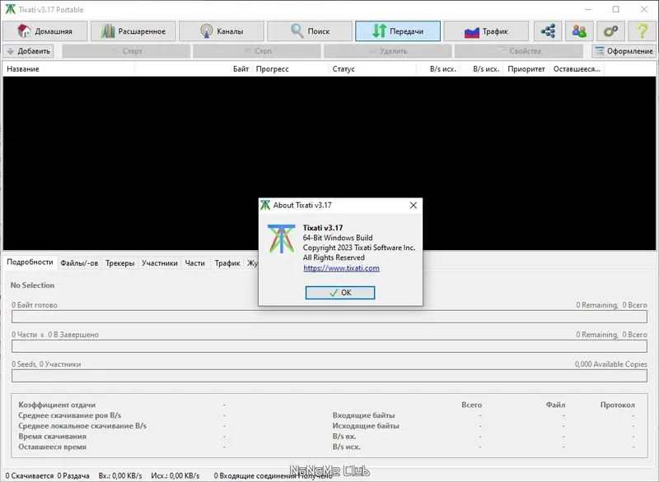Click the Удалить delete button

pos(387,51)
